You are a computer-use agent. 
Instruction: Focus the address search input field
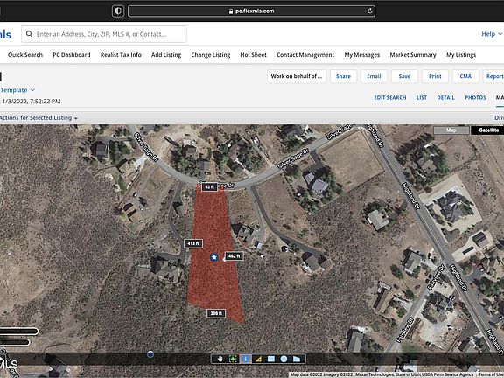(x=104, y=34)
